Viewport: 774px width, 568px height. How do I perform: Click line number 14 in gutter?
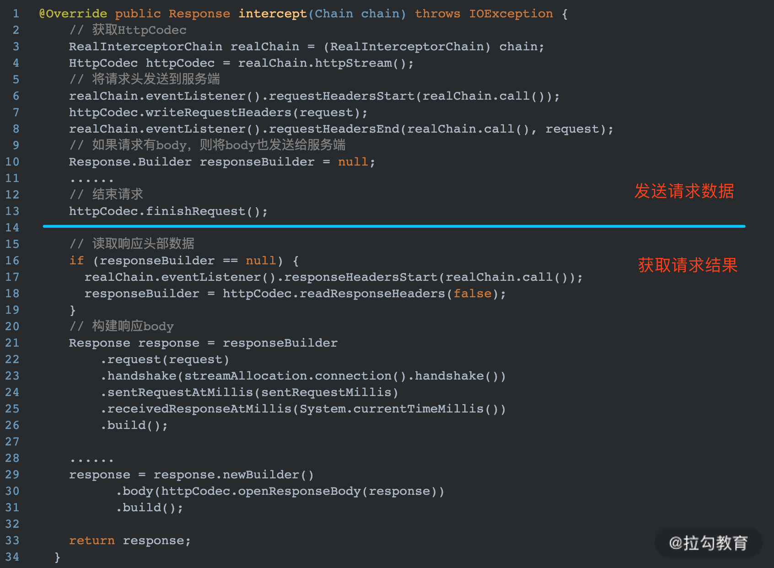click(12, 227)
